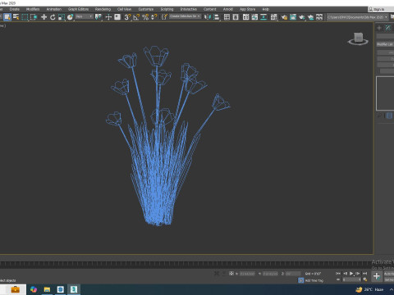Toggle Keyboard Shortcut Override button

click(x=117, y=17)
